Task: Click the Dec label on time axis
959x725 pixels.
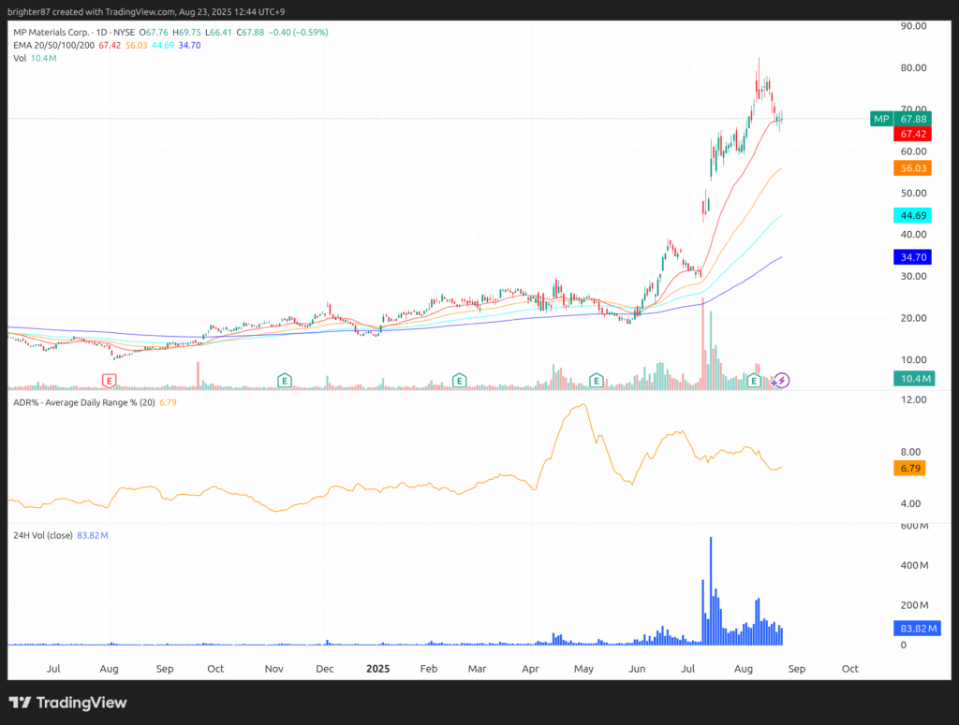Action: point(325,669)
